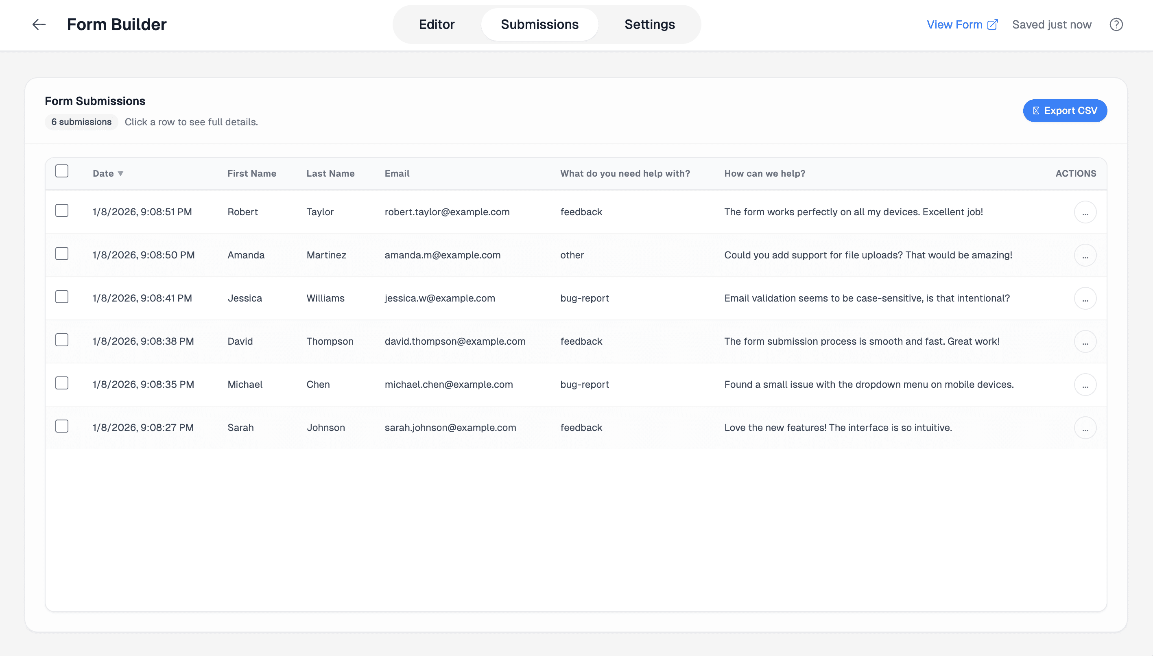Check the checkbox on Sarah Johnson's row
This screenshot has width=1153, height=656.
(x=62, y=426)
